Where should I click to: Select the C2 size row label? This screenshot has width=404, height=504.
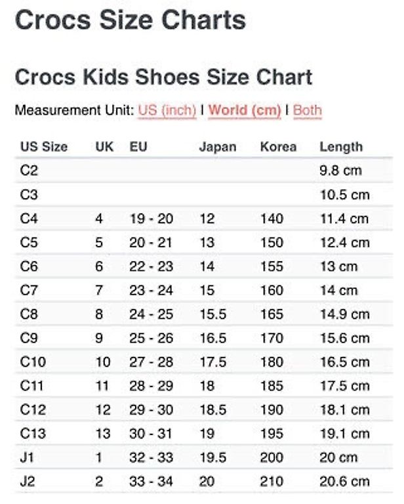tap(29, 171)
